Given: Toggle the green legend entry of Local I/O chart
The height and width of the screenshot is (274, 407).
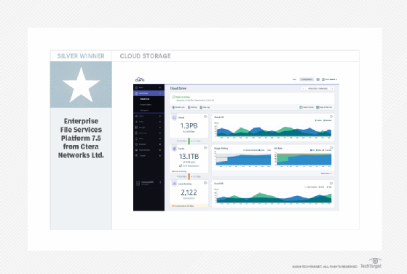Looking at the screenshot, I should click(322, 187).
